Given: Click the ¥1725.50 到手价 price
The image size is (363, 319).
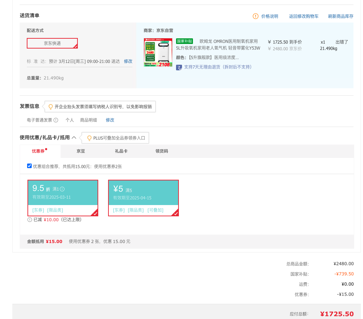Looking at the screenshot, I should (x=285, y=42).
